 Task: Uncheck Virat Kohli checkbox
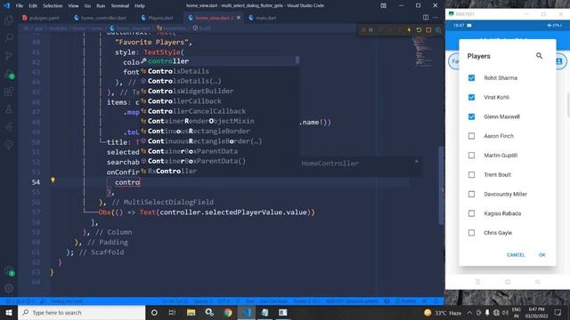click(x=471, y=97)
